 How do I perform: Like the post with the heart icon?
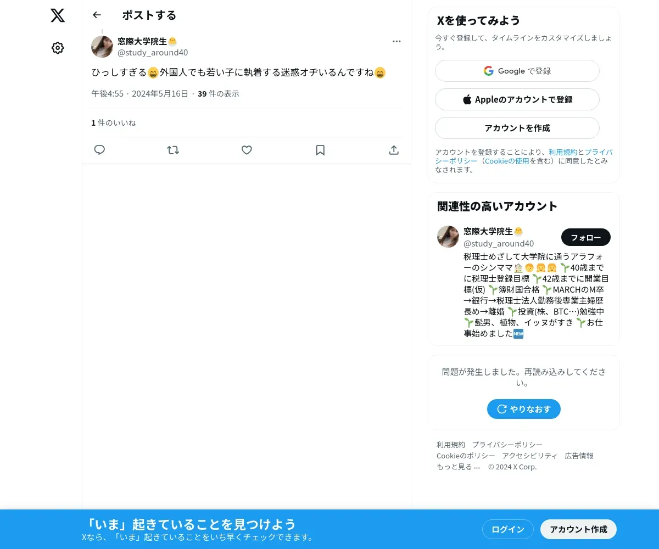[247, 150]
